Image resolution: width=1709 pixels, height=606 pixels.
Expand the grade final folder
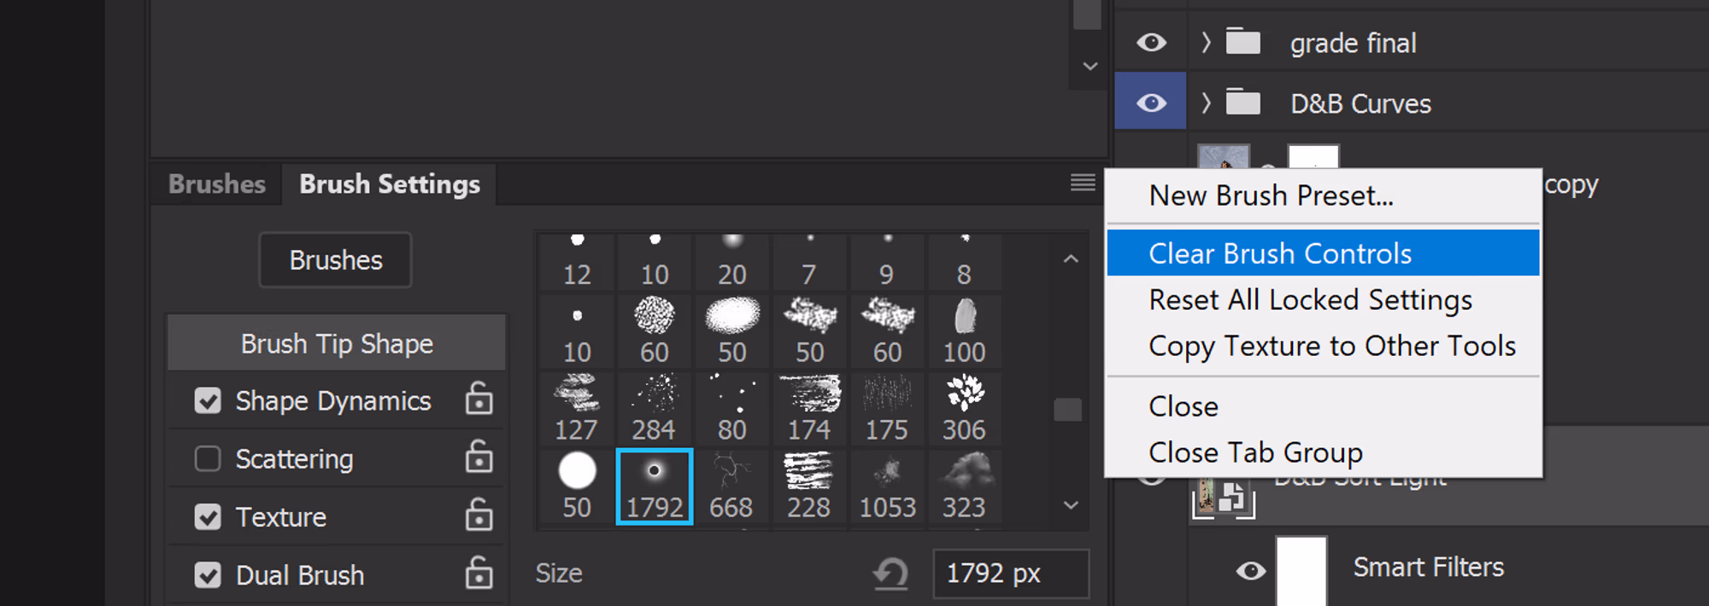pyautogui.click(x=1206, y=43)
